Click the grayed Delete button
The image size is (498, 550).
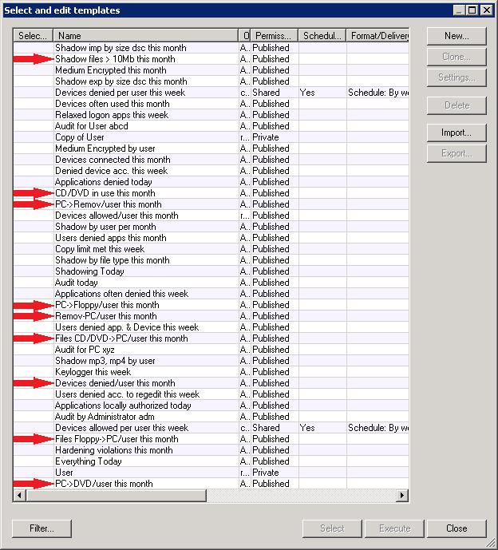(x=457, y=105)
